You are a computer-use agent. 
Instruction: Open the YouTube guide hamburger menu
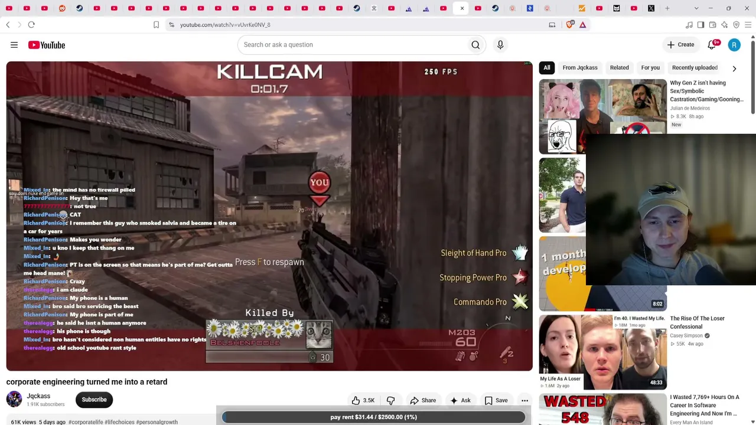point(14,45)
